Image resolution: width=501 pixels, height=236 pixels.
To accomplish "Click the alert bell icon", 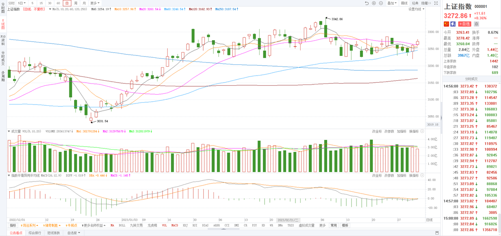I will (x=476, y=24).
